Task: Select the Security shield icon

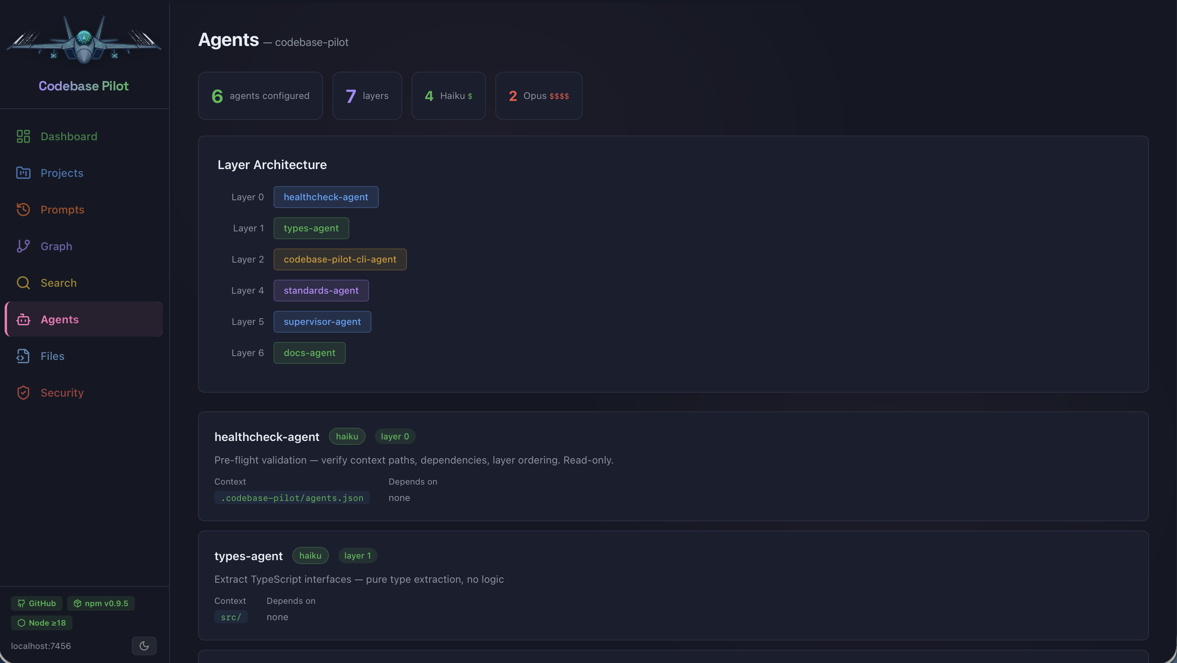Action: click(23, 392)
